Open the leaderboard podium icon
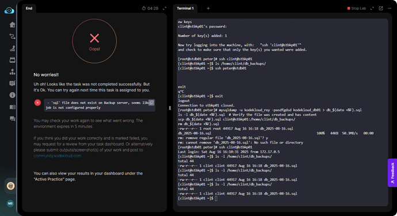The width and height of the screenshot is (397, 216). click(x=12, y=72)
